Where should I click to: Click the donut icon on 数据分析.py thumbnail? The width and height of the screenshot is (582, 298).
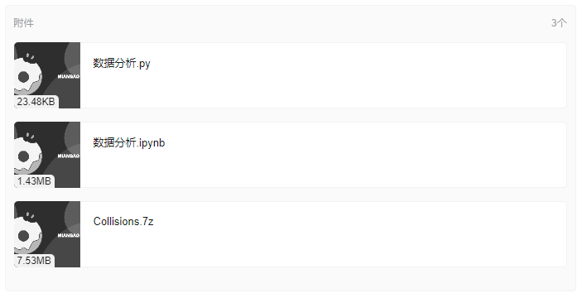click(x=25, y=76)
